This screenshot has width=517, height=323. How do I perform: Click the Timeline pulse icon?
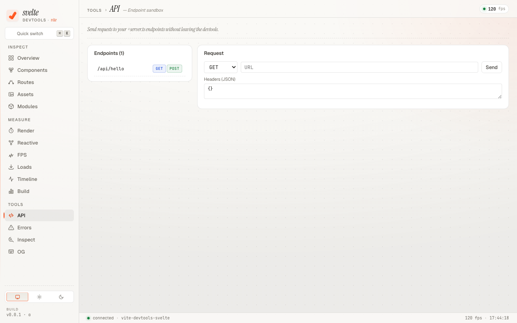coord(11,179)
